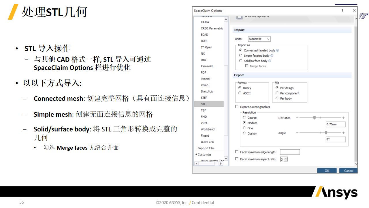Select NX category
This screenshot has height=208, width=369.
click(203, 54)
